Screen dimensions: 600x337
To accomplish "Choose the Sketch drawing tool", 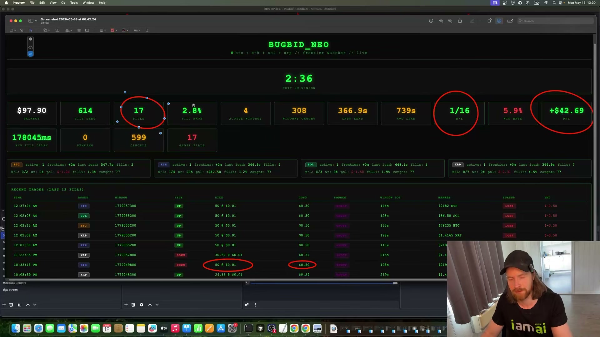I will (30, 30).
